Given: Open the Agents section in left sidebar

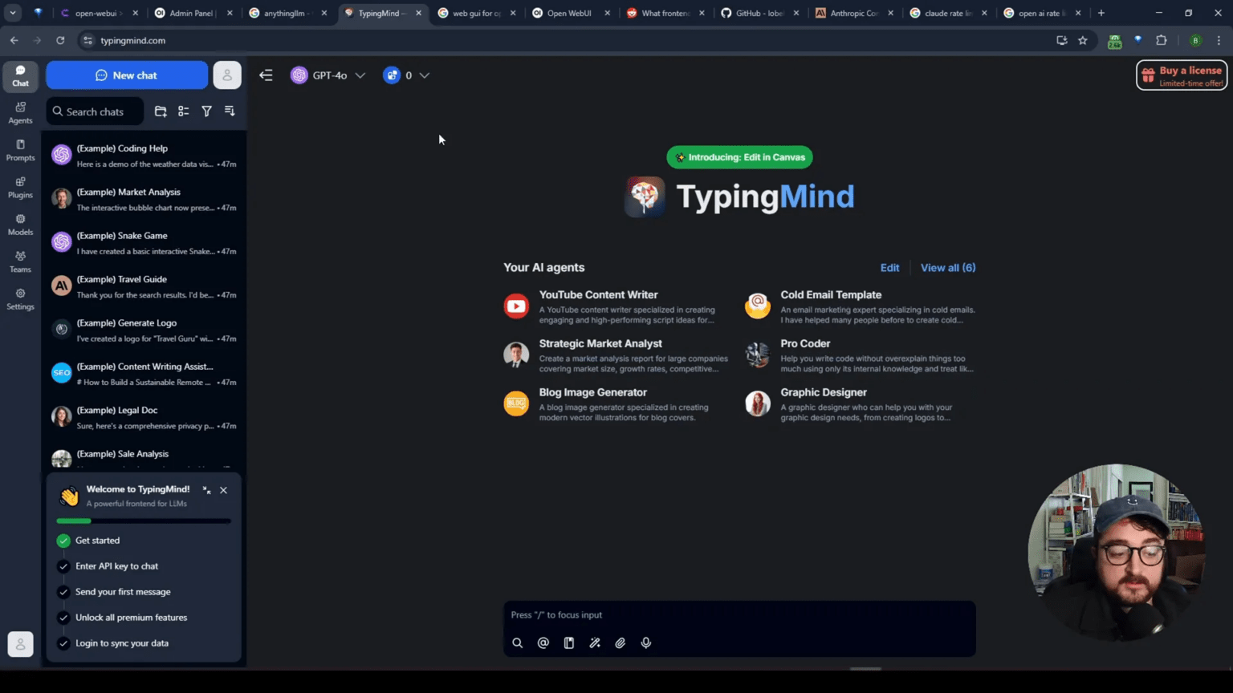Looking at the screenshot, I should (x=20, y=113).
